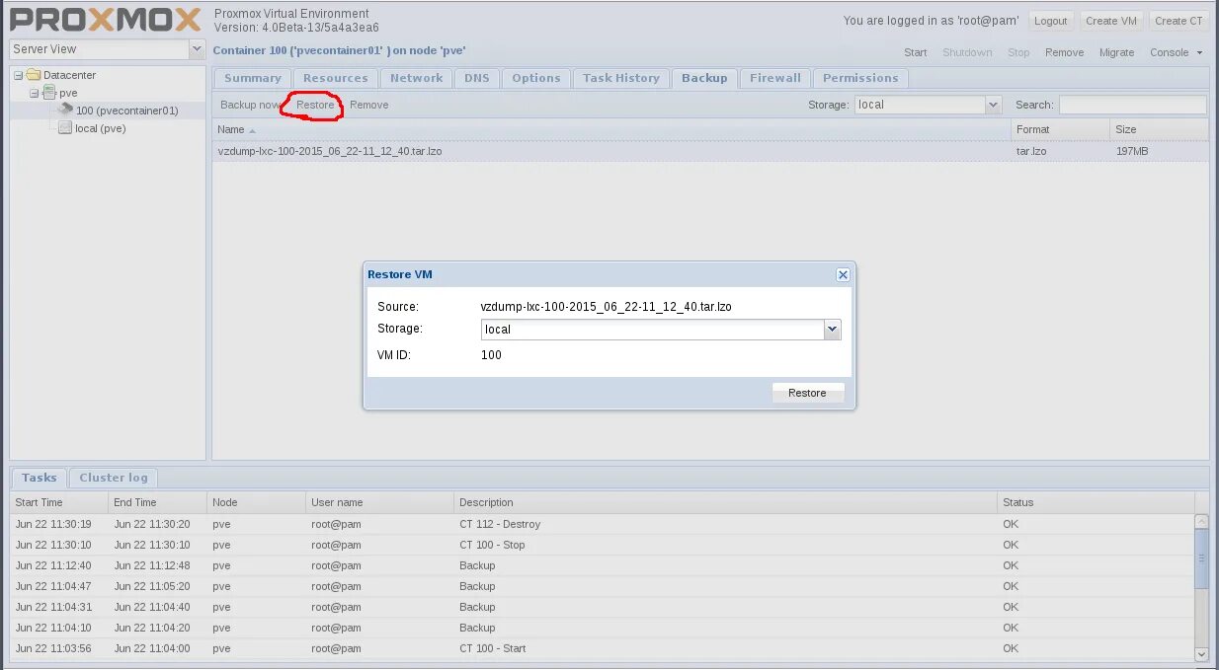Image resolution: width=1219 pixels, height=670 pixels.
Task: Open the Permissions tab
Action: point(860,78)
